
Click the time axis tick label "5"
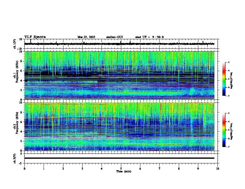click(121, 169)
